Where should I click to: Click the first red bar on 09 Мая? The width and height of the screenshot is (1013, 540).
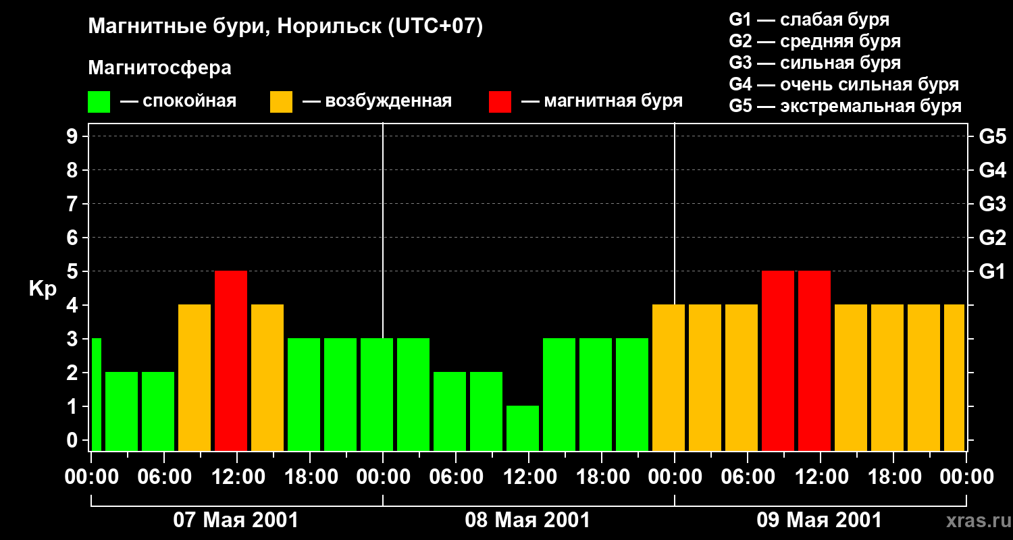tap(778, 360)
